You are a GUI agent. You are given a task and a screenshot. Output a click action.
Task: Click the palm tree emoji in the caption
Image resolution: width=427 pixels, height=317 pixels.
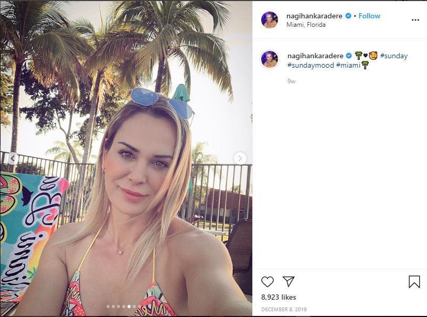coord(358,56)
